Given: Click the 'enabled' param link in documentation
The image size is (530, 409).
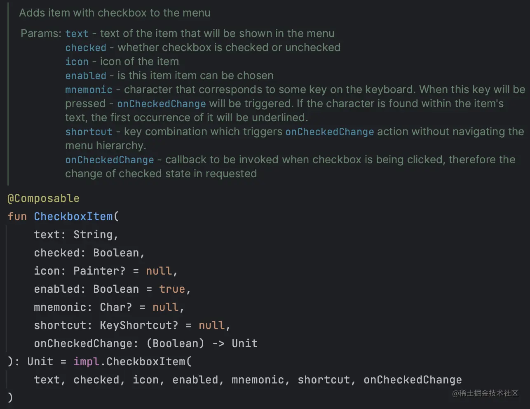Looking at the screenshot, I should click(86, 76).
